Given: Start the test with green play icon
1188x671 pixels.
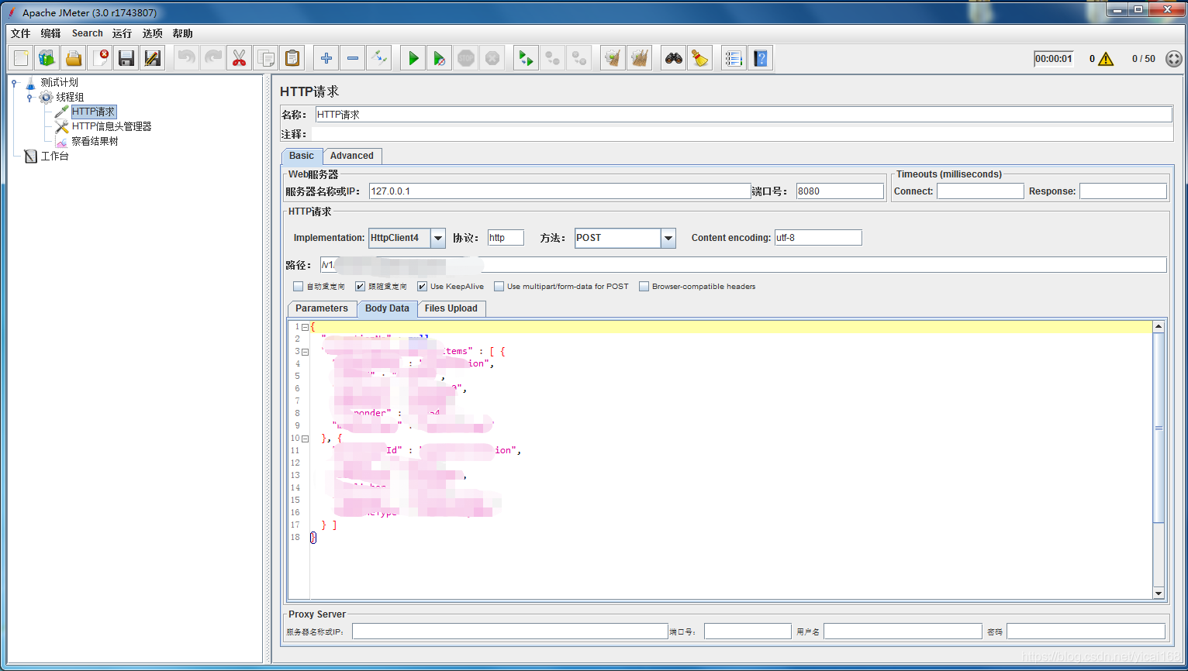Looking at the screenshot, I should [x=413, y=58].
